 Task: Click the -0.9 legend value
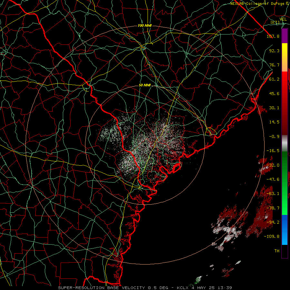[274, 137]
